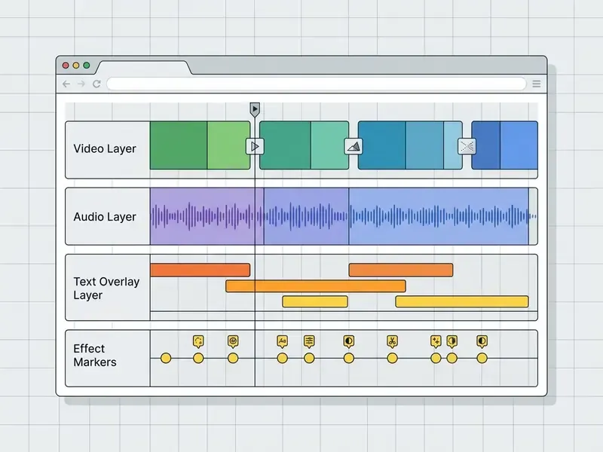
Task: Click the 'Aa' text effect icon
Action: click(282, 341)
